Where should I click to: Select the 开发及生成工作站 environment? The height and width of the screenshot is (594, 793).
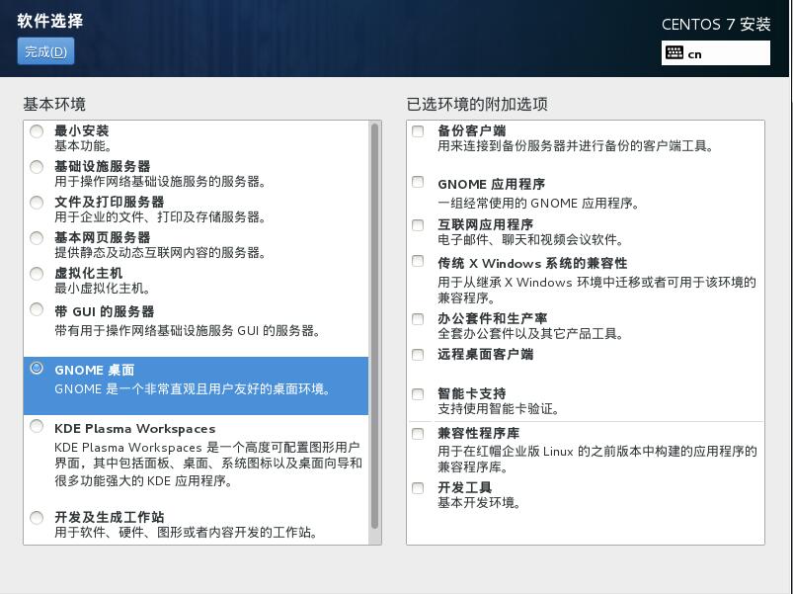36,518
